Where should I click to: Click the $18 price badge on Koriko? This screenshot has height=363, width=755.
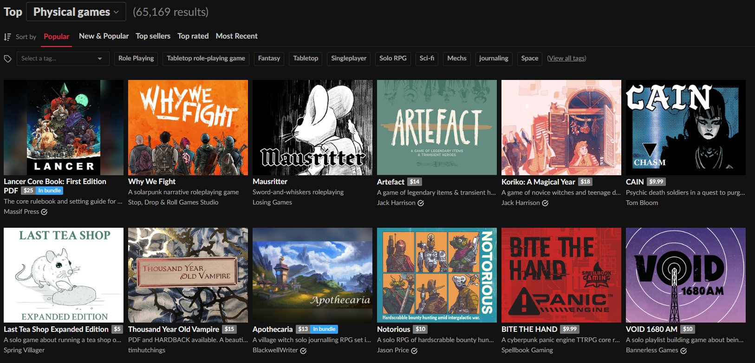[x=585, y=182]
